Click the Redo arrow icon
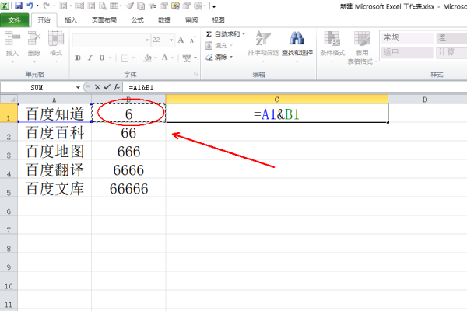This screenshot has width=467, height=311. 47,5
